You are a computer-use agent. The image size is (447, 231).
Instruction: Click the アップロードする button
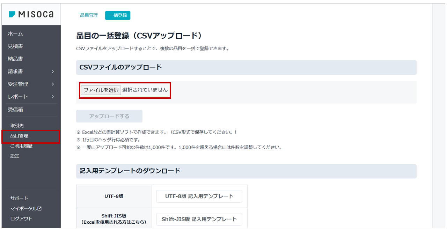pos(109,116)
